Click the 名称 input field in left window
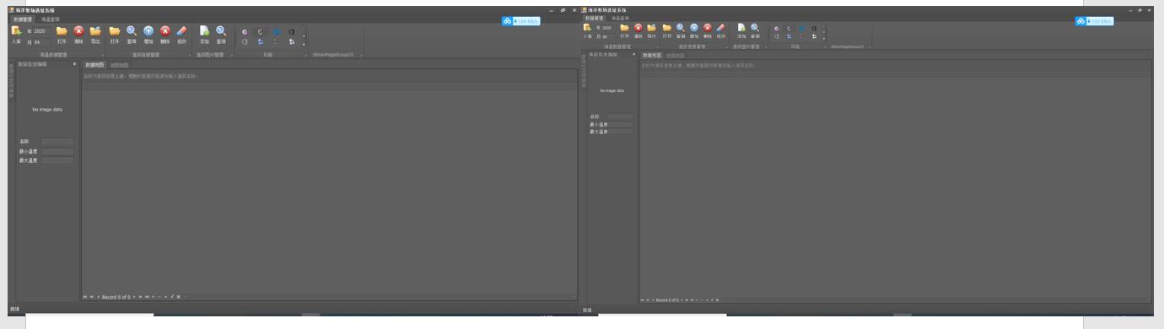Image resolution: width=1164 pixels, height=329 pixels. coord(57,141)
